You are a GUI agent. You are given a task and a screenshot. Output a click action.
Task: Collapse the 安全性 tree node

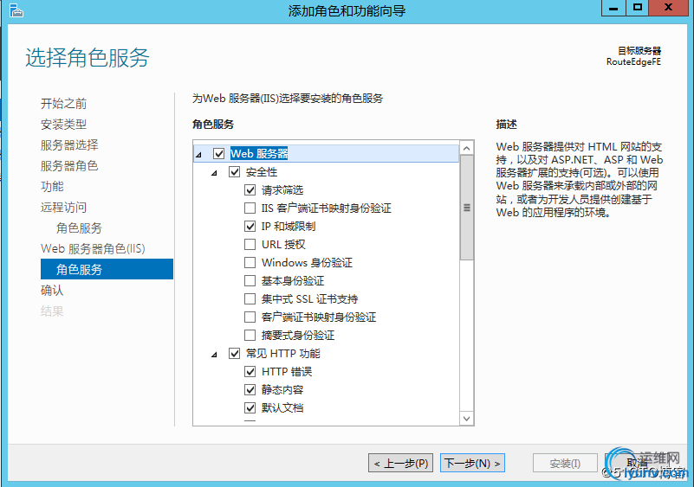214,173
